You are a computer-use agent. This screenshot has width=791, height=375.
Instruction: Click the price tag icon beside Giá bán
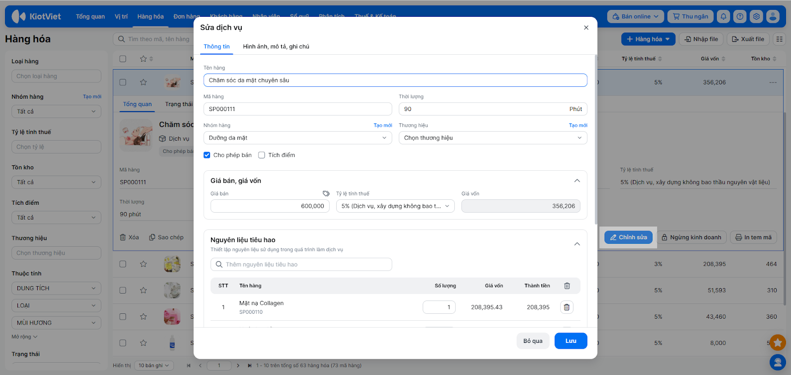pyautogui.click(x=326, y=193)
